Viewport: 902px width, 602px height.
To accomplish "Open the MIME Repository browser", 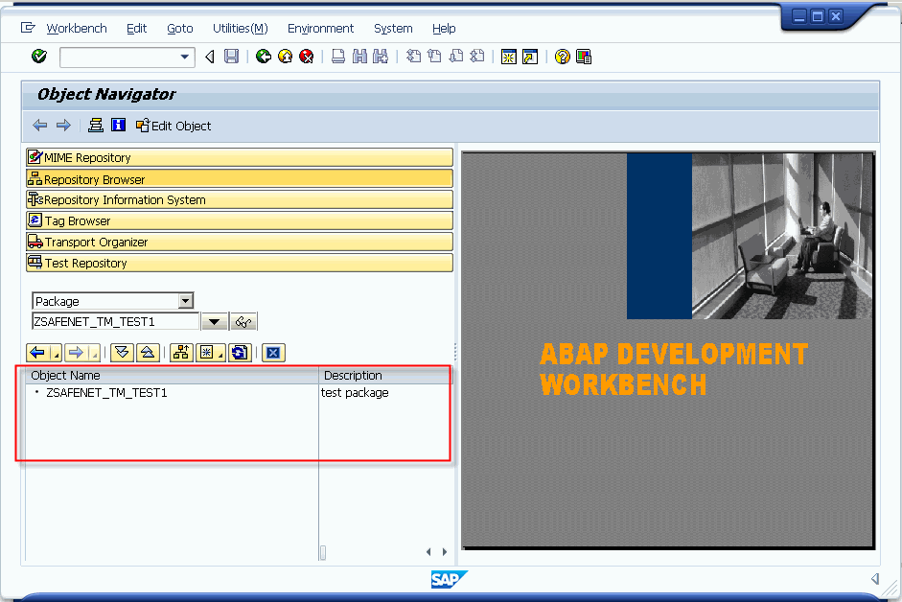I will coord(240,158).
